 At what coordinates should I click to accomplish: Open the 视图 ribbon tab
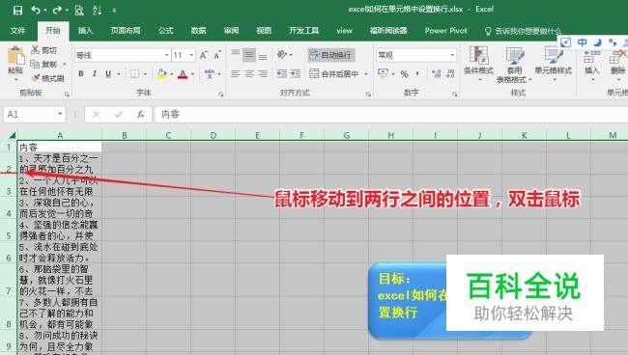point(264,30)
